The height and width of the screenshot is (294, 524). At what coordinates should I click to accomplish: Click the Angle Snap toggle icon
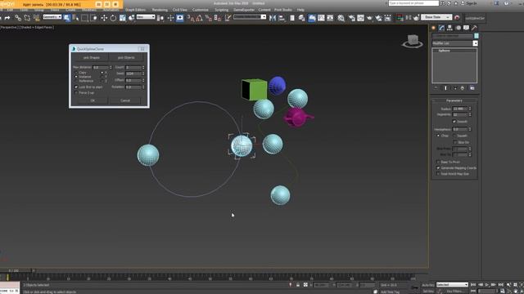pyautogui.click(x=200, y=18)
